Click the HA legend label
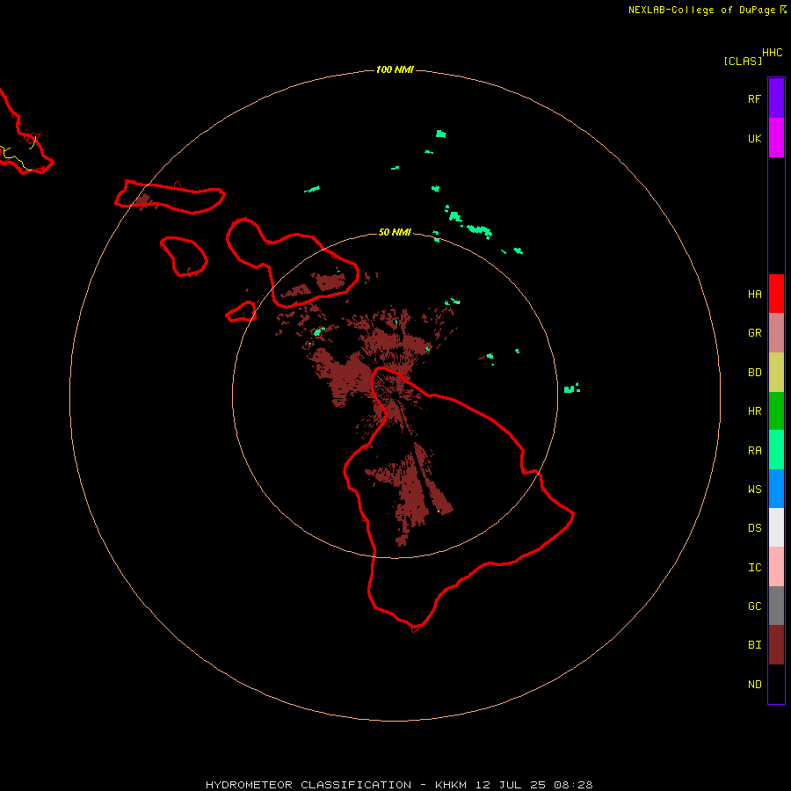 click(754, 294)
